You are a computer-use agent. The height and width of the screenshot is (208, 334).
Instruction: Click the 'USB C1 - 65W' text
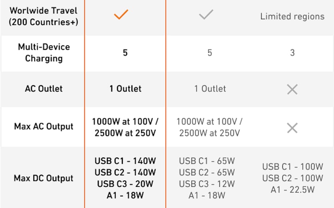point(207,161)
